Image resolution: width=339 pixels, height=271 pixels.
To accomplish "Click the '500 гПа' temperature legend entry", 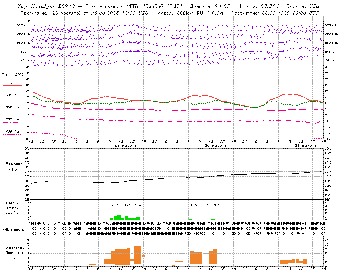I will click(x=12, y=132).
